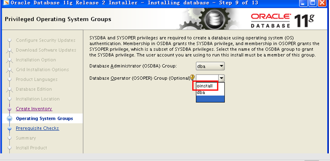Click the OSOPER group empty text field
The image size is (330, 161).
tap(207, 78)
